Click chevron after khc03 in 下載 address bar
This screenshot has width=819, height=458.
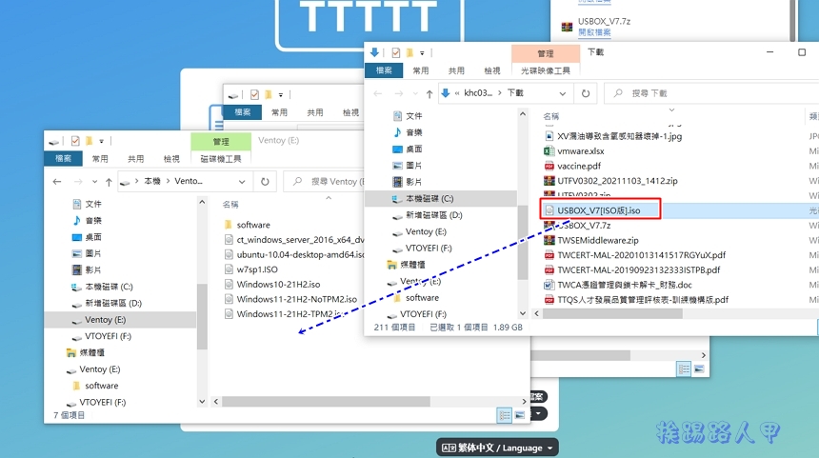coord(500,93)
